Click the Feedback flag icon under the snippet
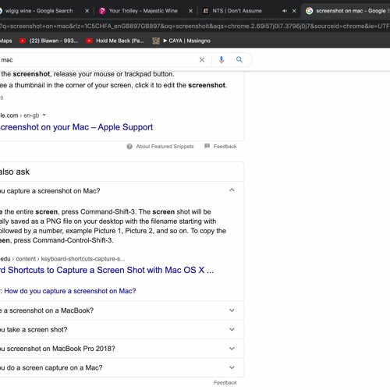 tap(207, 146)
